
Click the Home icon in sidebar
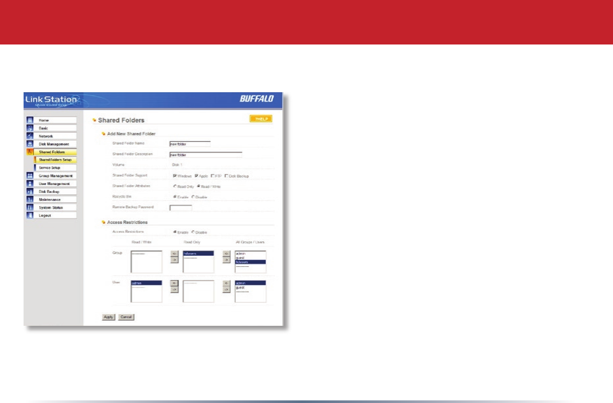coord(29,120)
